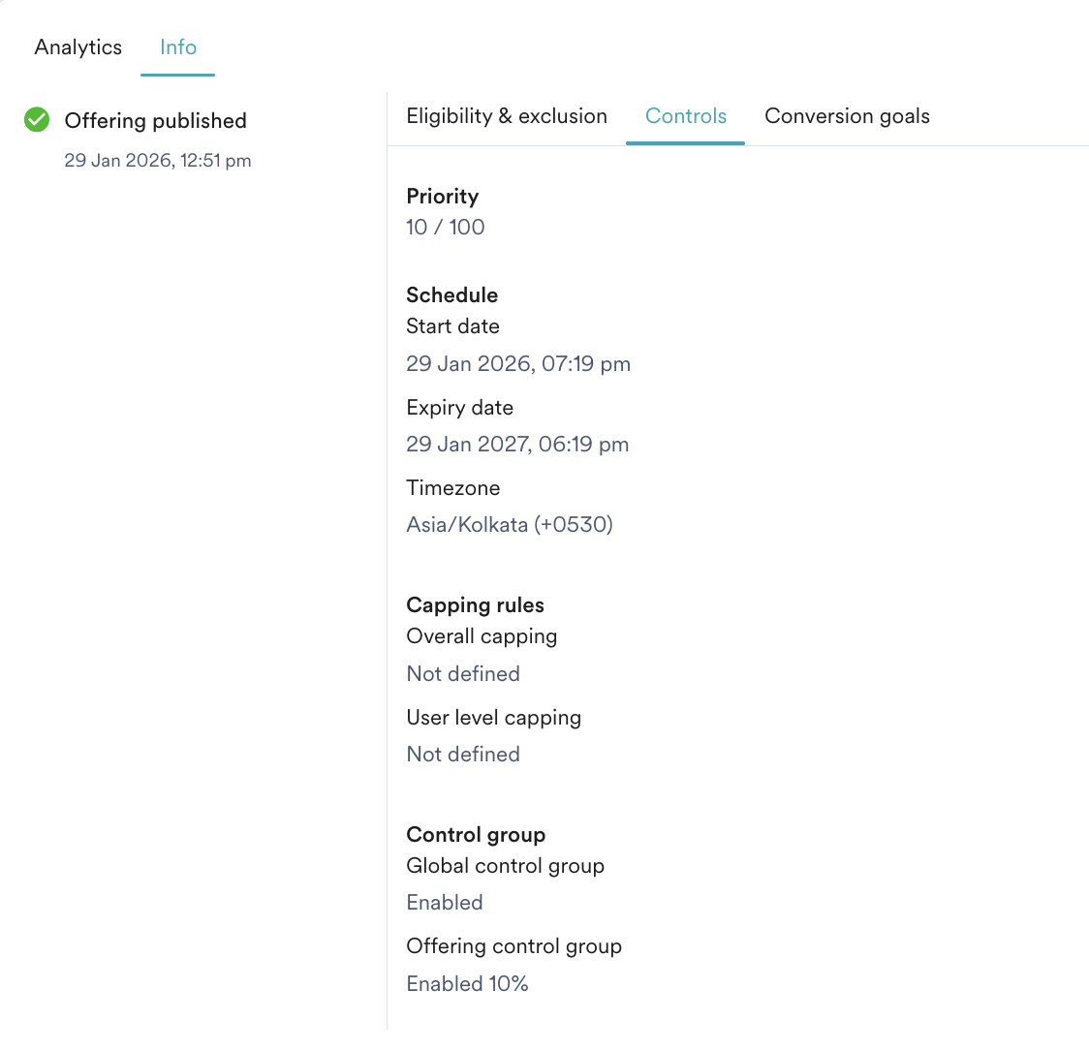Click the published timestamp 29 Jan 2026, 12:51 pm
The height and width of the screenshot is (1050, 1089).
click(158, 161)
